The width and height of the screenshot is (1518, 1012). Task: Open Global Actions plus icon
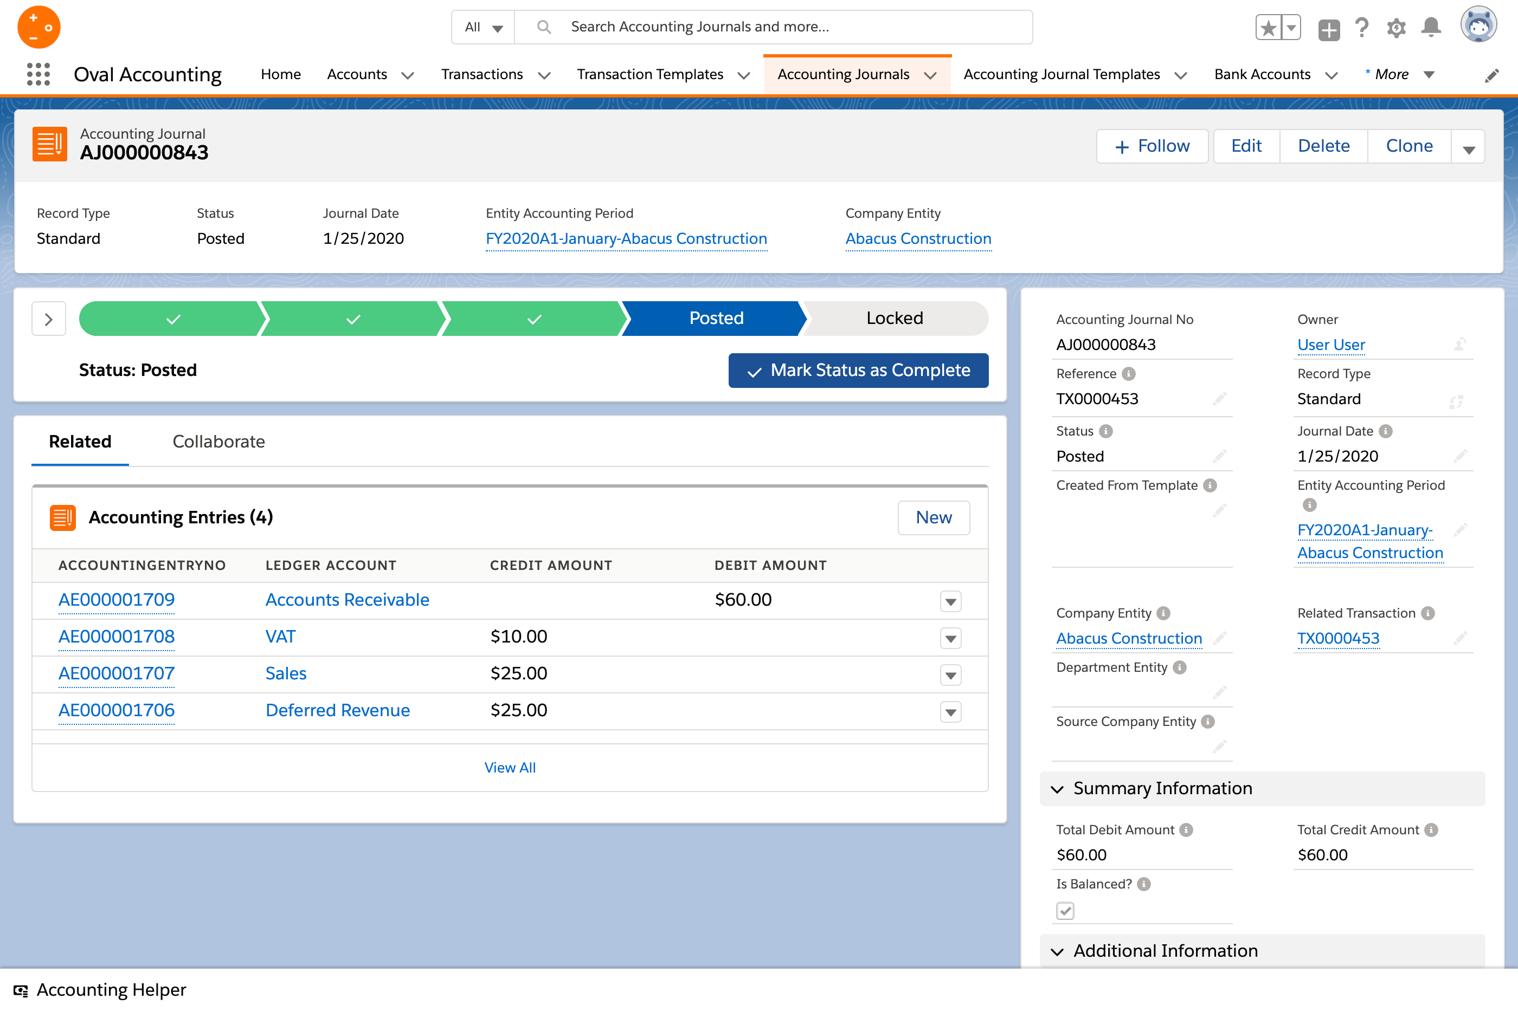[1328, 29]
